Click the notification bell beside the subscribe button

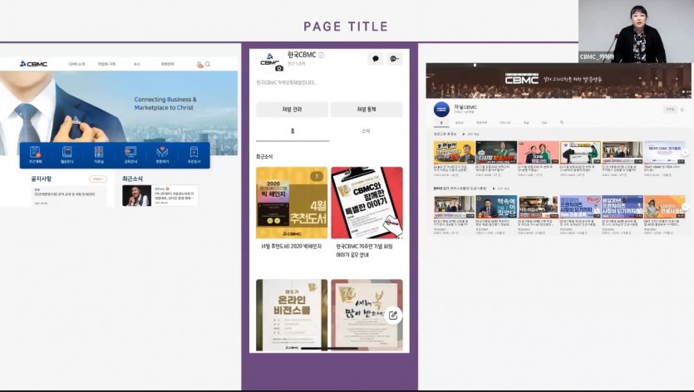click(682, 110)
